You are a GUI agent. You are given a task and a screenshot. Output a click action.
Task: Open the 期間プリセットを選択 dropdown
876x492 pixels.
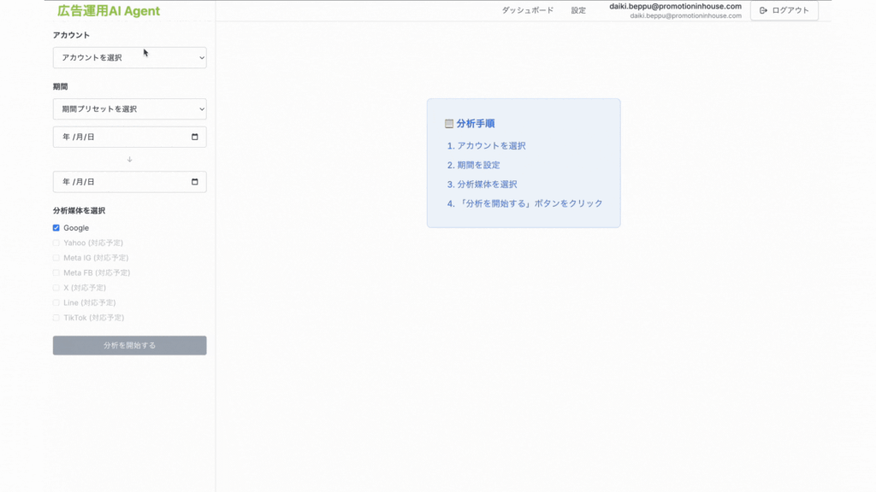(x=128, y=108)
